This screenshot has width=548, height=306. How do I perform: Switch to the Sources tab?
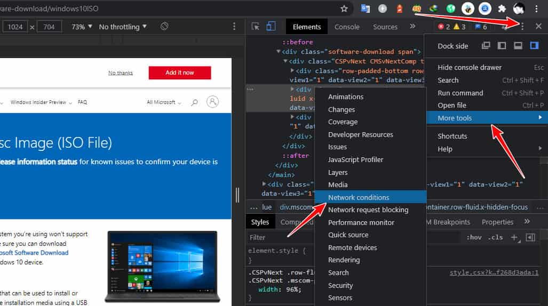pos(385,27)
